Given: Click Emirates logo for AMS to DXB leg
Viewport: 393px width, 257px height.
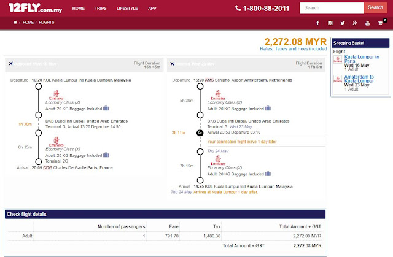Looking at the screenshot, I should click(x=218, y=95).
